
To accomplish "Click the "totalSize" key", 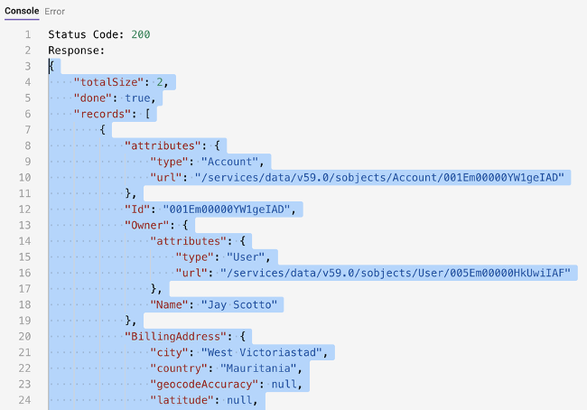I will coord(108,82).
